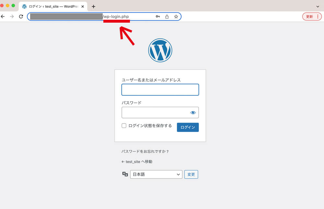Click the 変更 language button
324x209 pixels.
tap(191, 174)
